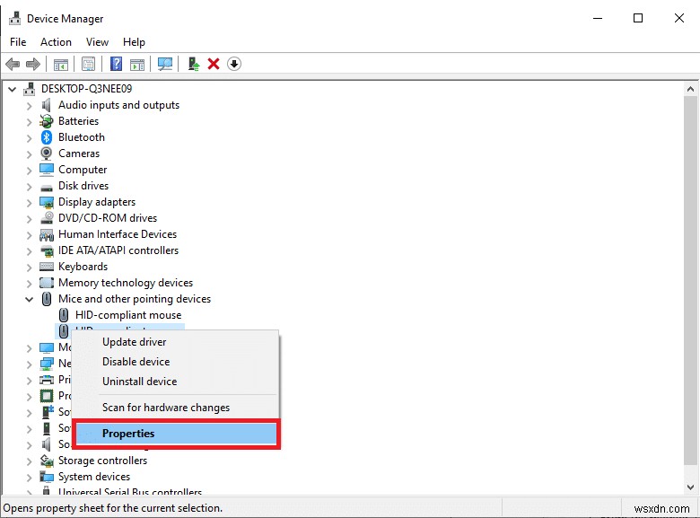Select the DESKTOP-Q3NEE09 computer name
The height and width of the screenshot is (518, 700).
(87, 89)
